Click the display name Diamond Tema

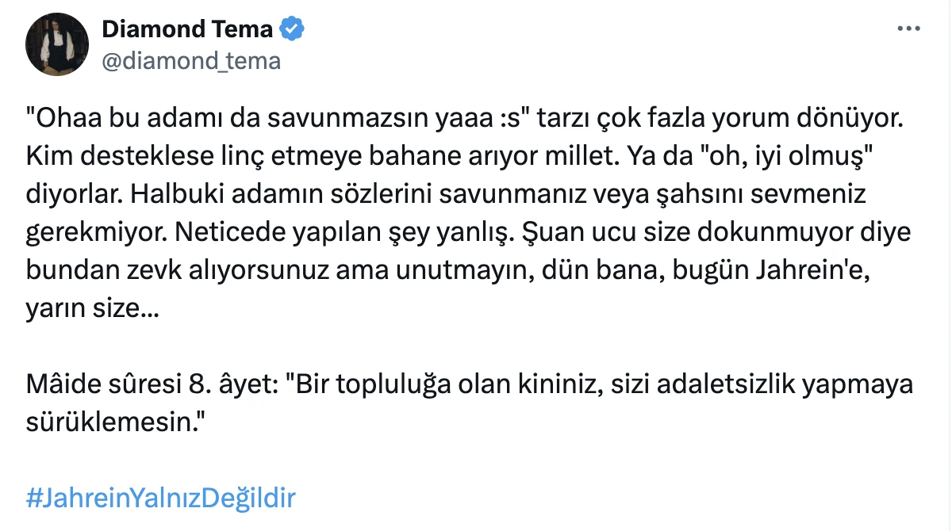pos(187,30)
